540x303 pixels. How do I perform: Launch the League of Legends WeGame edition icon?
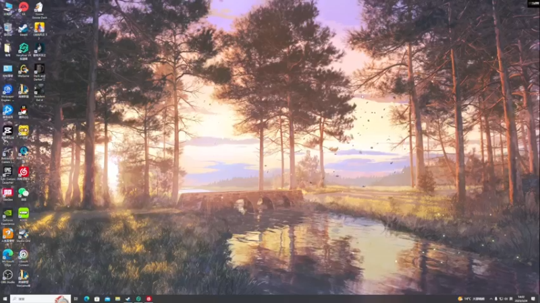[x=24, y=278]
